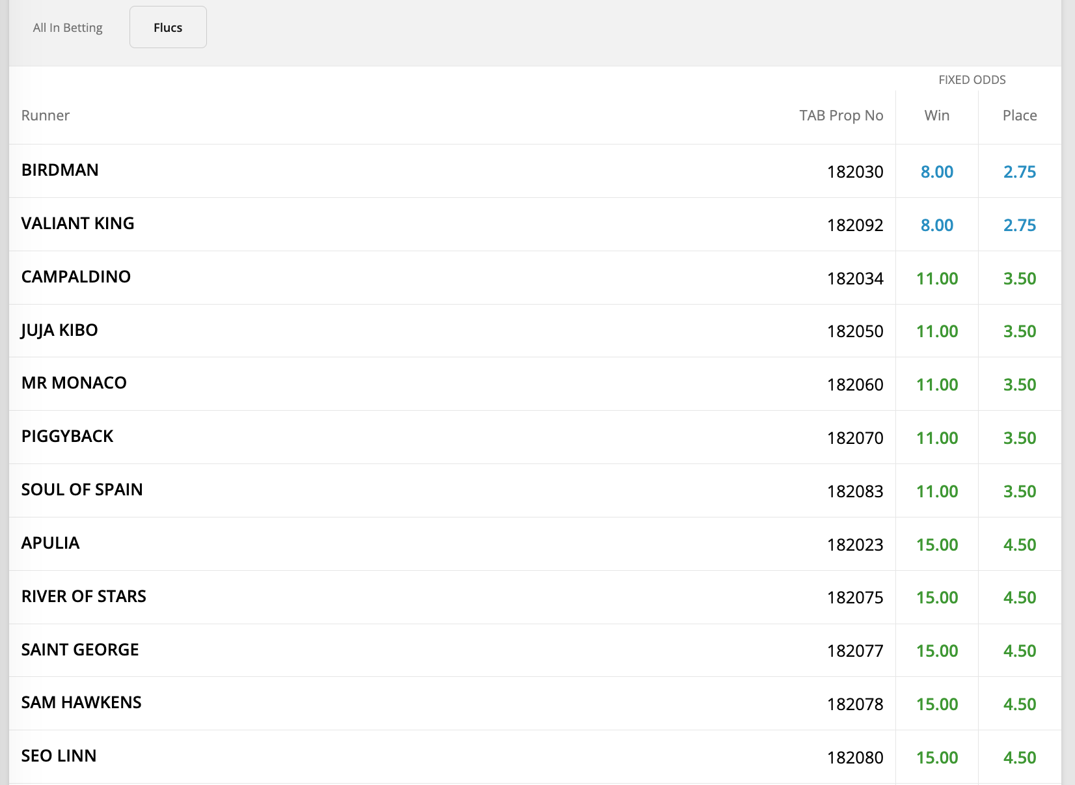Image resolution: width=1075 pixels, height=785 pixels.
Task: Select MR MONACO's win odds 11.00
Action: 937,385
